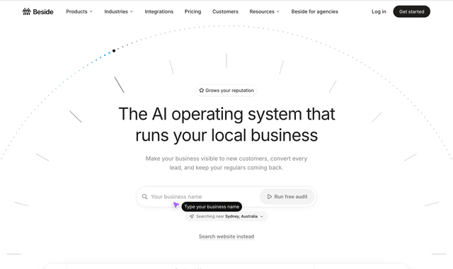Click the chevron next to Industries
The width and height of the screenshot is (453, 269).
point(132,11)
